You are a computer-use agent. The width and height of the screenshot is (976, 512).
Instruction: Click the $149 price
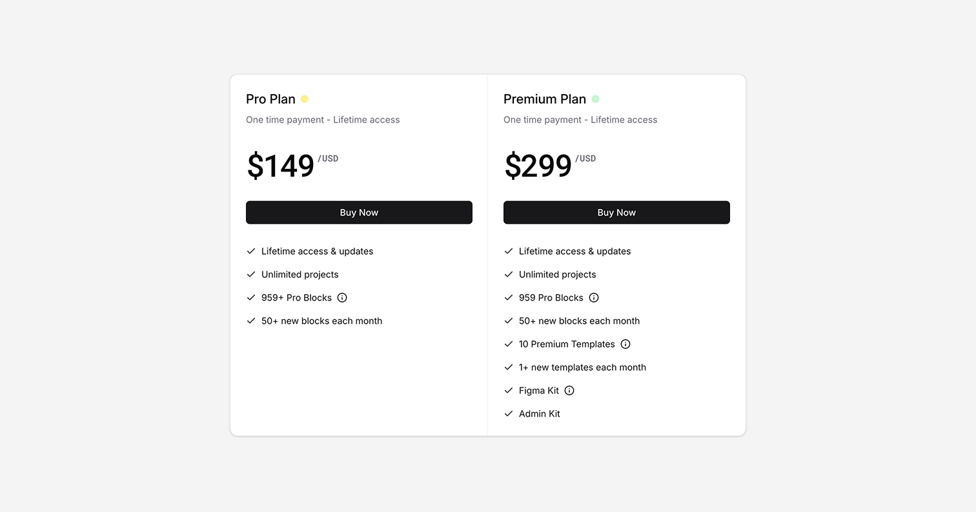(281, 166)
